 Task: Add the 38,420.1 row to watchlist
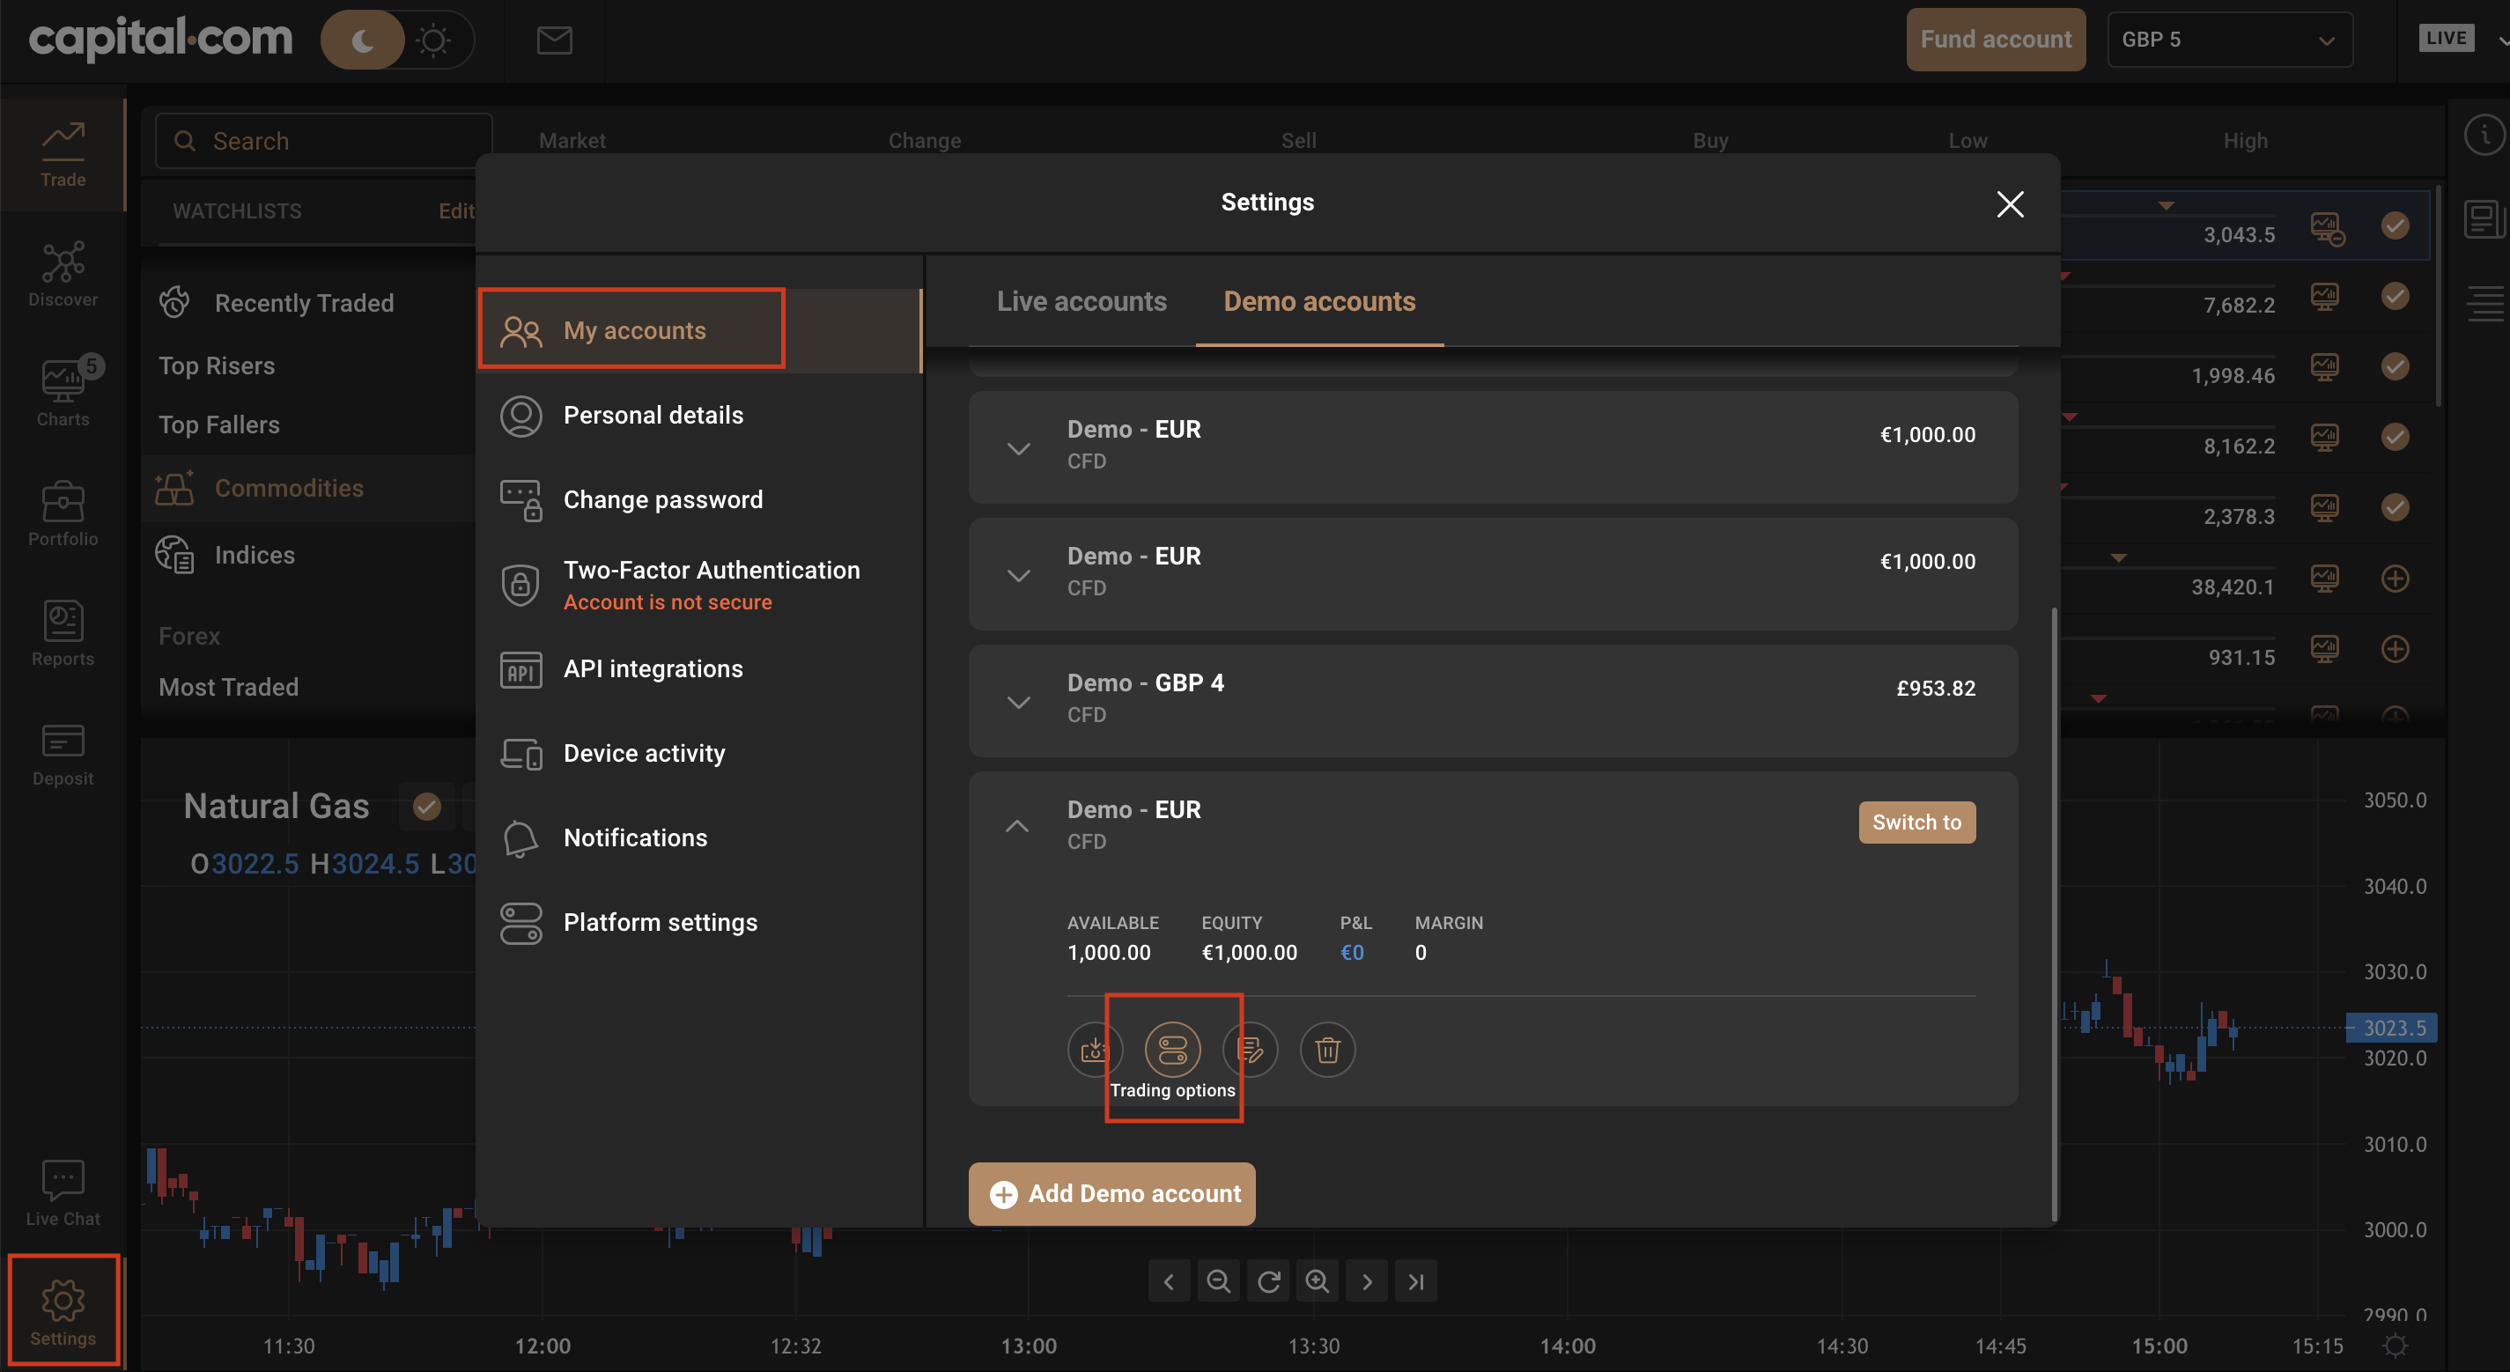coord(2395,579)
